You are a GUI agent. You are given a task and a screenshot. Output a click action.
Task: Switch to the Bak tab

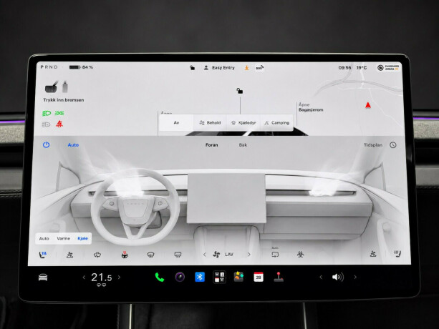(243, 144)
